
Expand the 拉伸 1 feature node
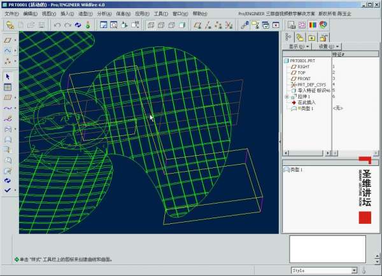tap(286, 97)
